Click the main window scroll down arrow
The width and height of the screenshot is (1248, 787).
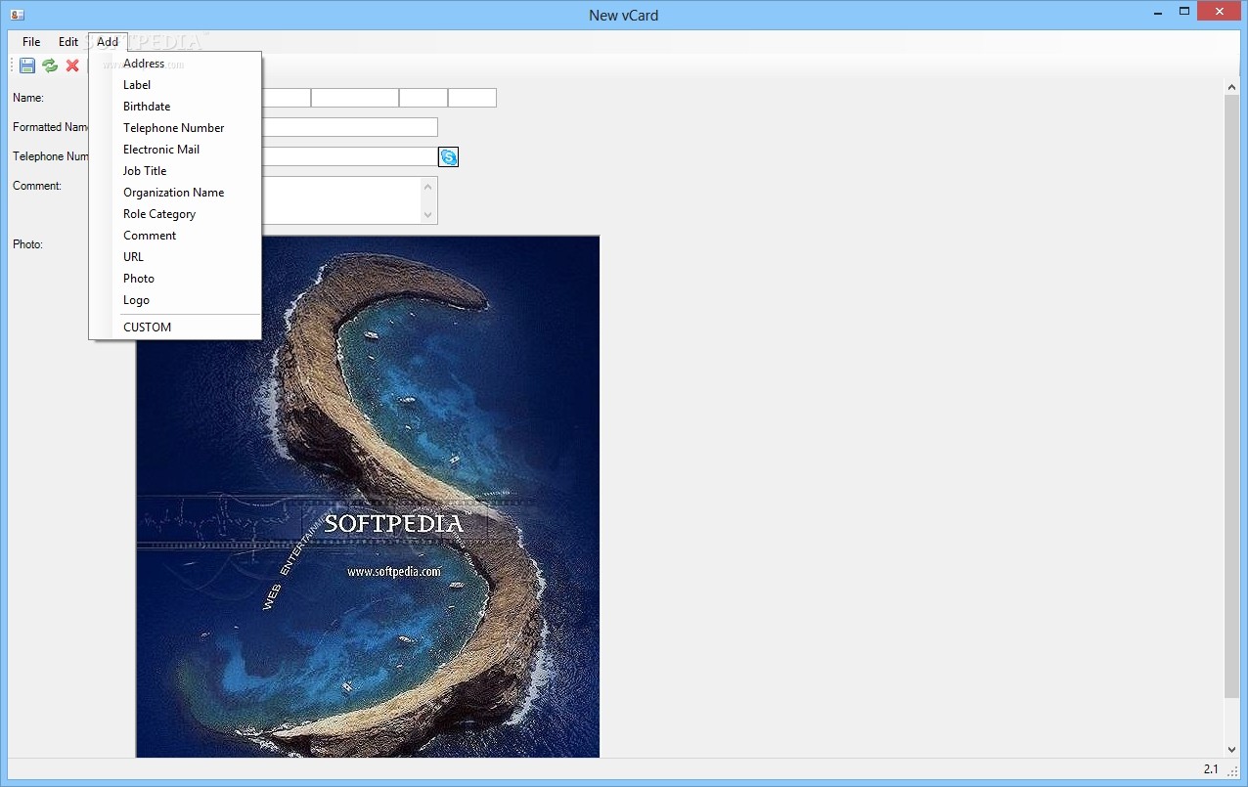pos(1232,749)
